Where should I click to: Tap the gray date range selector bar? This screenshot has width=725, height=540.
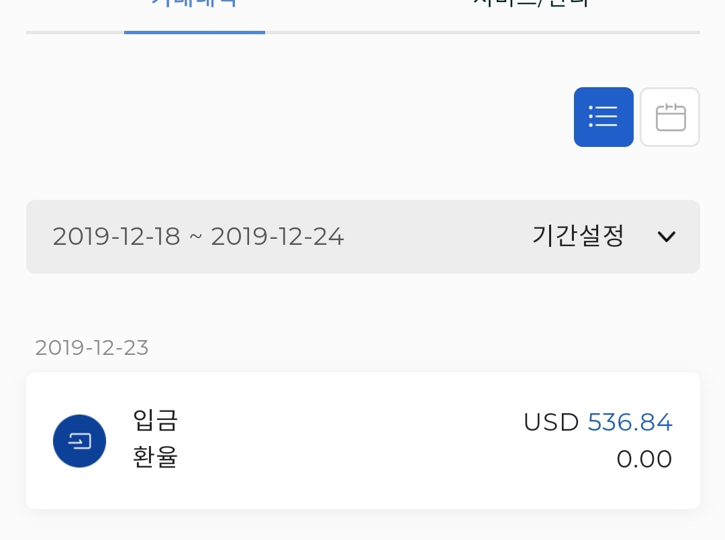coord(362,237)
